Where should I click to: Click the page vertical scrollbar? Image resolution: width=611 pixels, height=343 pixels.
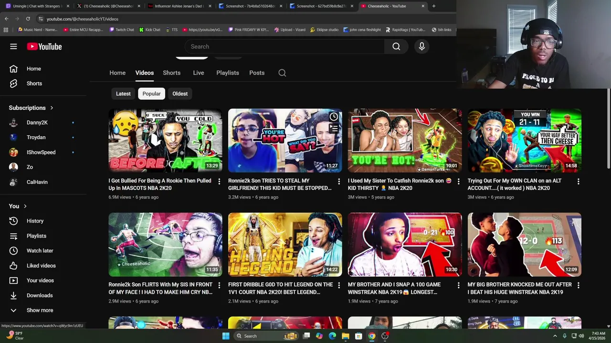tap(608, 129)
